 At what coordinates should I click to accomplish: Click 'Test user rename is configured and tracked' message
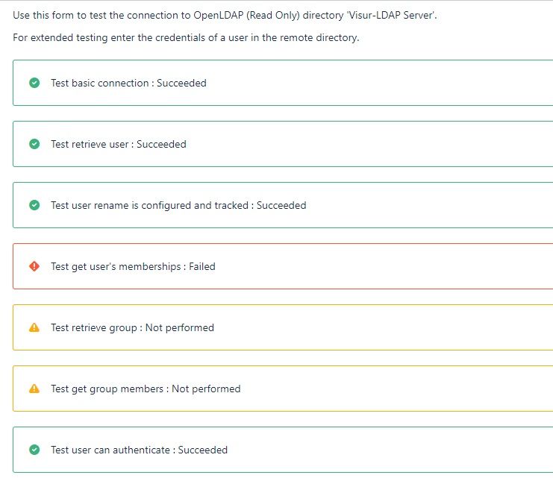(x=178, y=205)
